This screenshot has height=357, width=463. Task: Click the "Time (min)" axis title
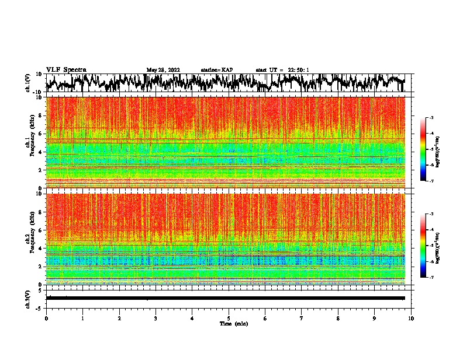click(234, 324)
